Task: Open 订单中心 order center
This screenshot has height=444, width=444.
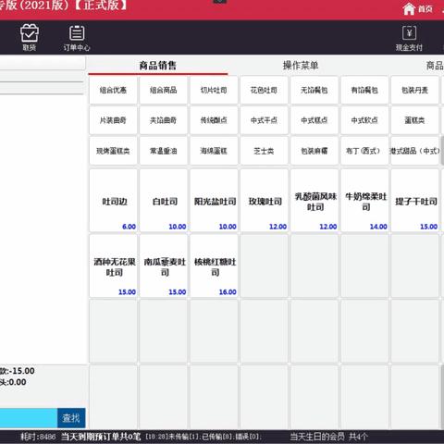Action: [x=77, y=38]
